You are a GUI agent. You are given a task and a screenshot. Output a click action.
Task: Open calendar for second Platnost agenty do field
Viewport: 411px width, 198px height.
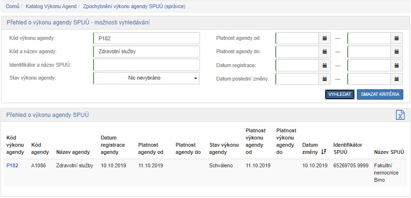[x=397, y=51]
